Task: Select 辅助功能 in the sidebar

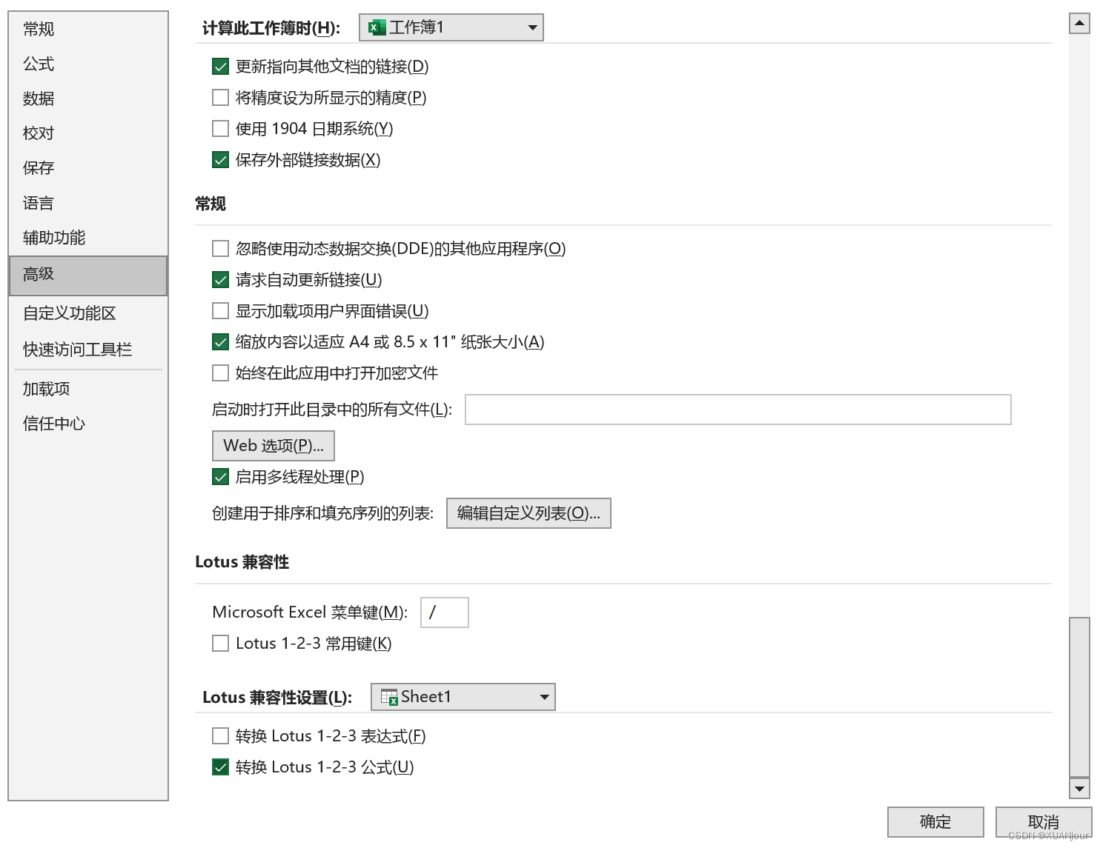Action: coord(88,238)
